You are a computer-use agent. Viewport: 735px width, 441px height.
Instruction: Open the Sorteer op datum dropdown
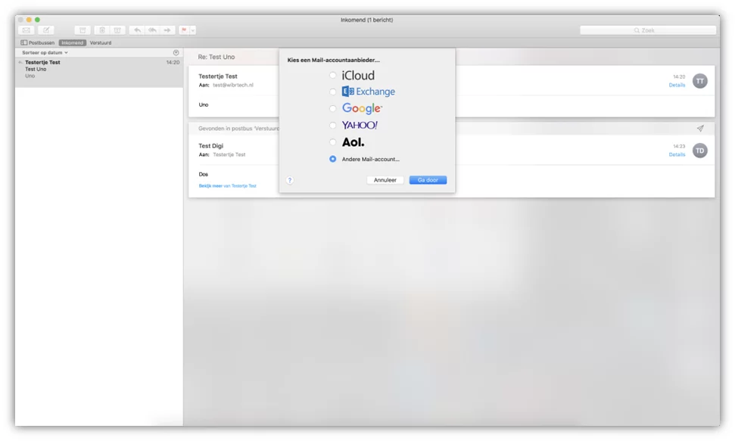pyautogui.click(x=45, y=52)
